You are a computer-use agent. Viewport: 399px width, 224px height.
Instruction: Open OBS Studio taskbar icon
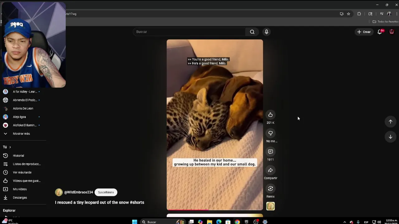[x=256, y=222]
